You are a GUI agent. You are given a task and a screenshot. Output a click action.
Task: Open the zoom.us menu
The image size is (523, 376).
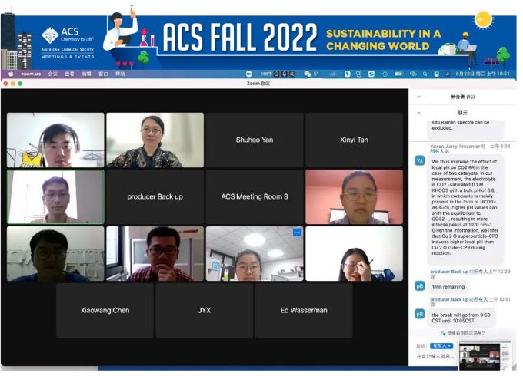point(30,74)
